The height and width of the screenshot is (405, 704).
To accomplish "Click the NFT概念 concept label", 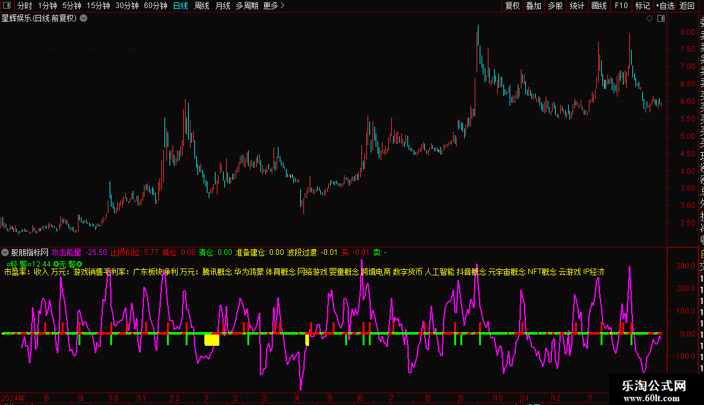I will coord(543,272).
